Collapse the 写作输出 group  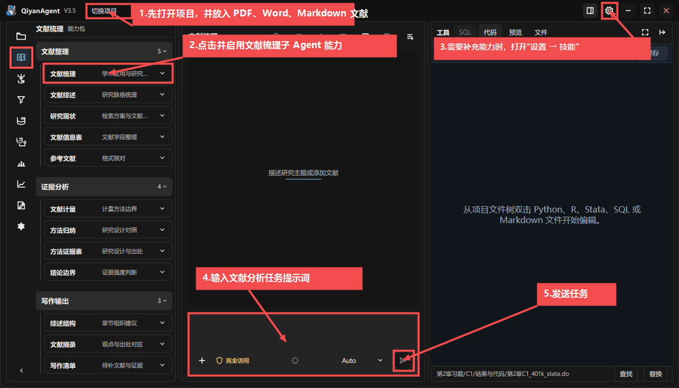pos(104,301)
